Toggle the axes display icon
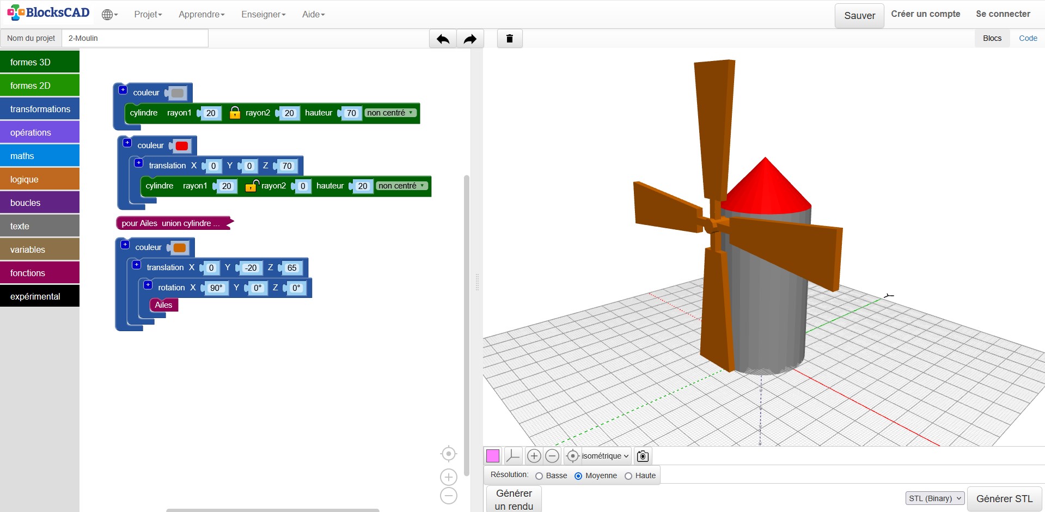The height and width of the screenshot is (512, 1045). 513,456
